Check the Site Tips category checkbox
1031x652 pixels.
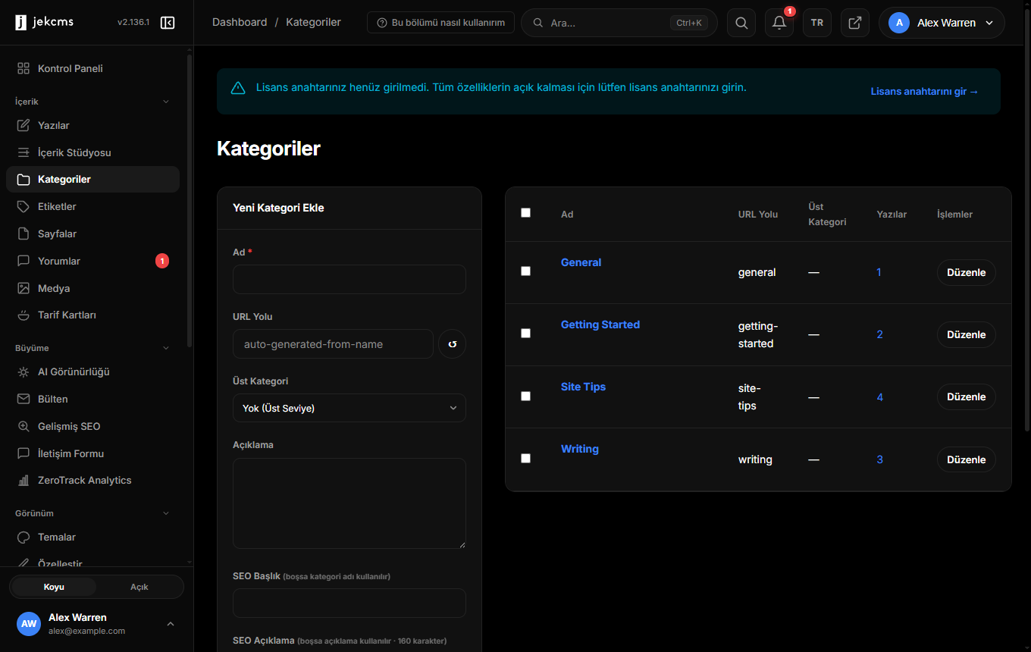(x=526, y=396)
